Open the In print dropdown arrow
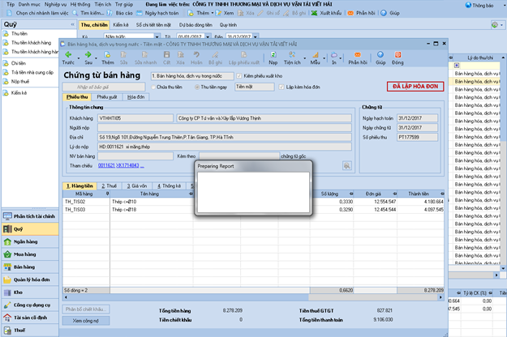The height and width of the screenshot is (337, 507). 341,58
